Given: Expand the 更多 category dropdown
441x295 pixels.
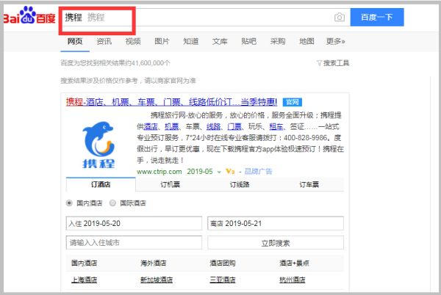Looking at the screenshot, I should pos(336,42).
